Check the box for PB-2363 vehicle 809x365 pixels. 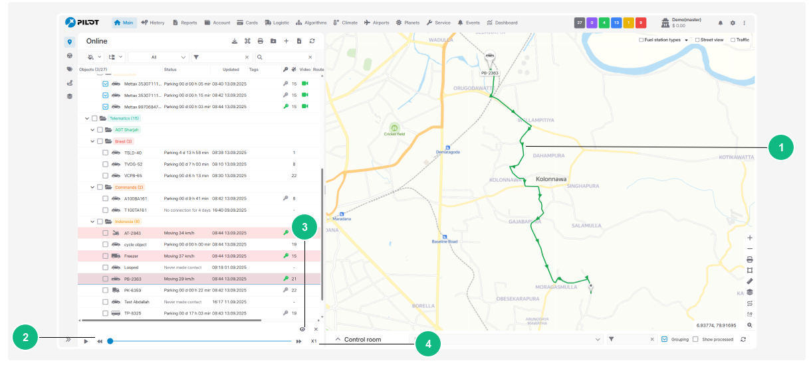tap(105, 279)
